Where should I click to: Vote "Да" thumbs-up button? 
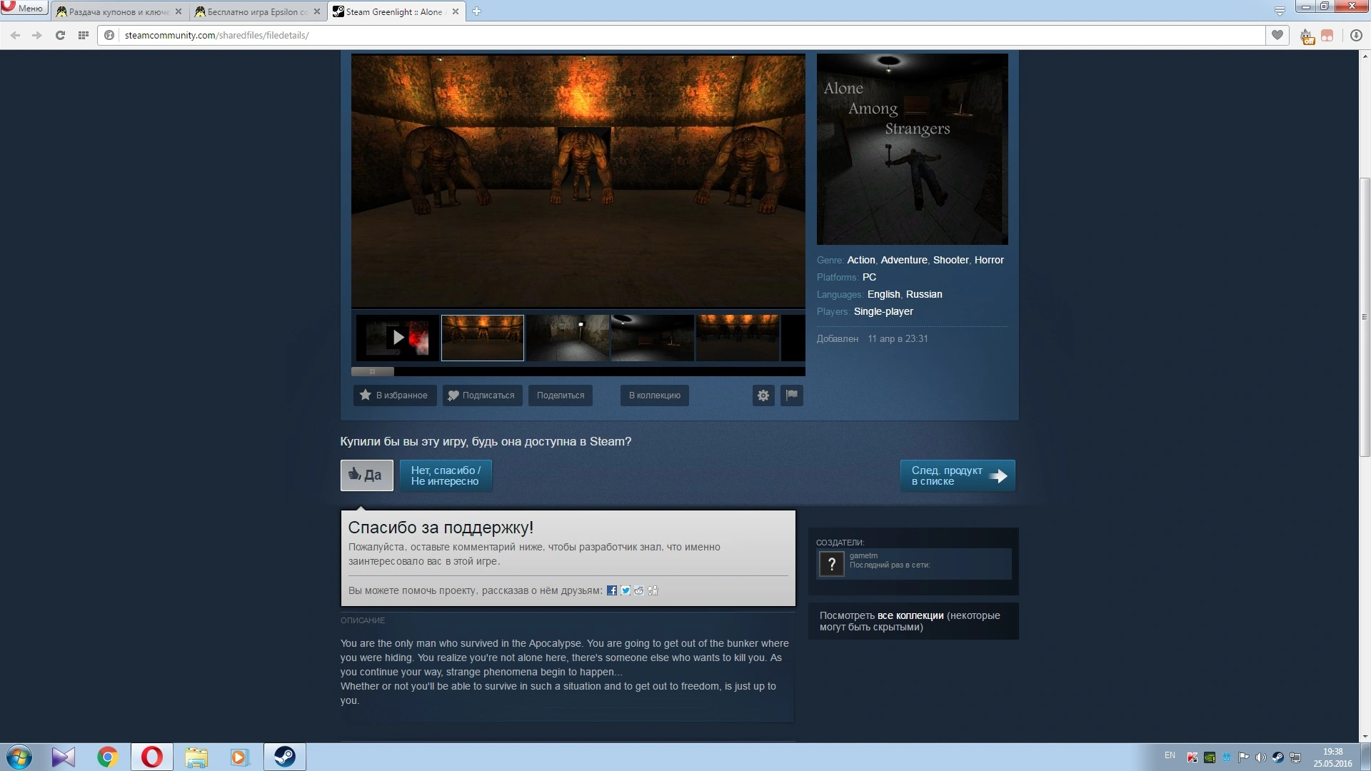(x=367, y=475)
